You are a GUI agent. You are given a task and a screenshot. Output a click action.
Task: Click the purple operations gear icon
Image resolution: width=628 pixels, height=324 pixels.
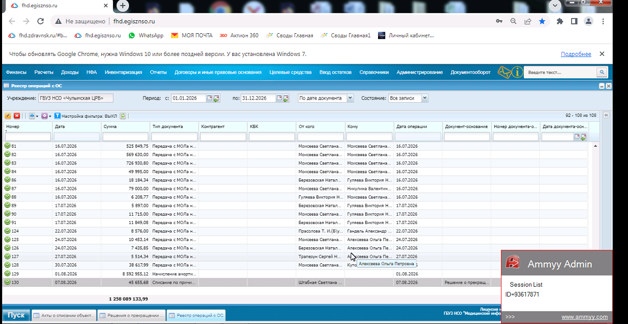(x=45, y=116)
